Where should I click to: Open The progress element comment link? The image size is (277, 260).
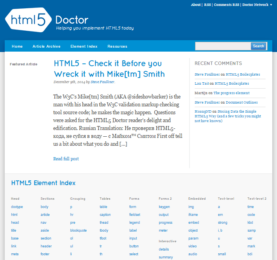click(x=231, y=93)
